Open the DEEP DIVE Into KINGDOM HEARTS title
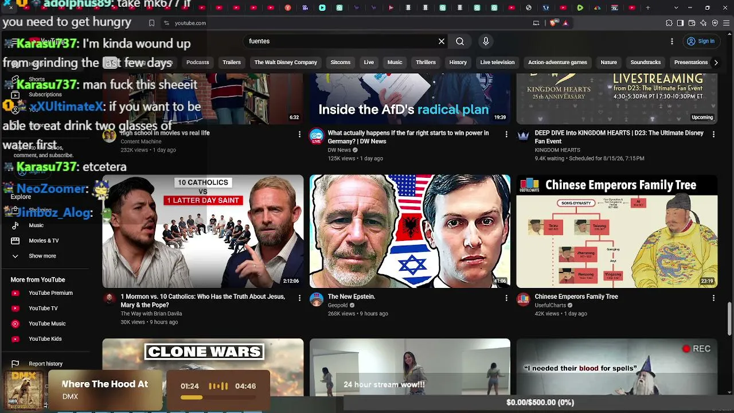Screen dimensions: 734x413 pyautogui.click(x=619, y=137)
